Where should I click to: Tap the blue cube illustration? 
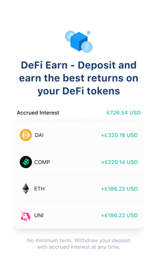(79, 42)
